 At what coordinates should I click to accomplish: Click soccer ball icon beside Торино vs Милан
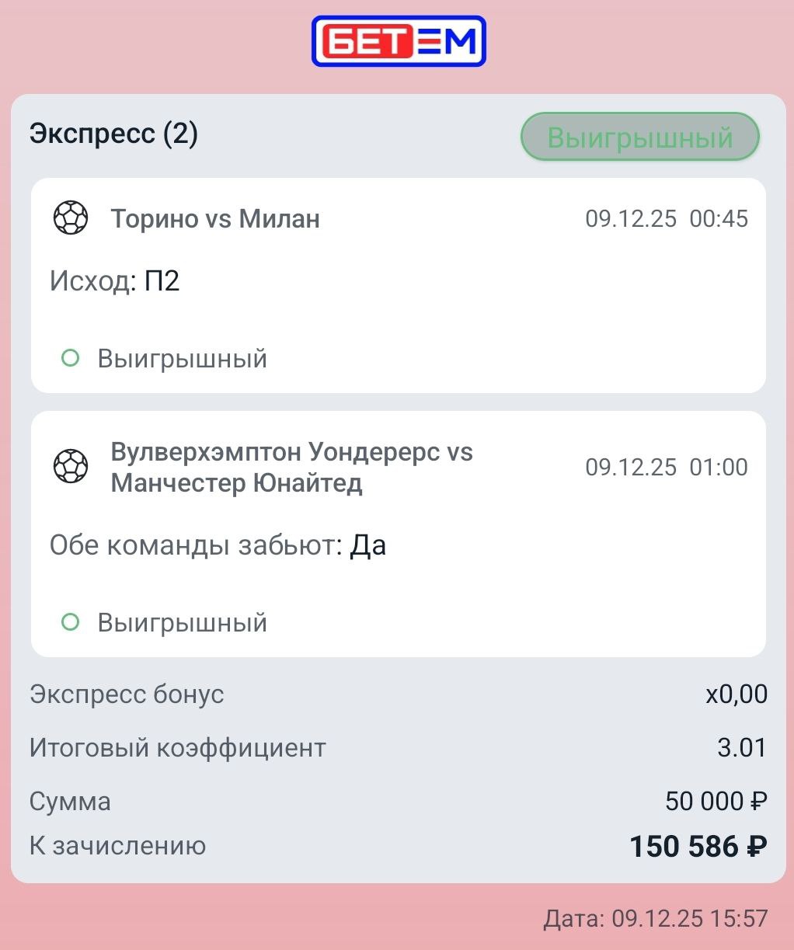[71, 218]
